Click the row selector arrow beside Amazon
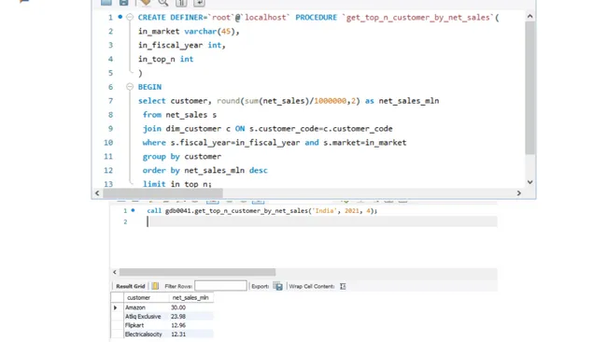 (116, 307)
